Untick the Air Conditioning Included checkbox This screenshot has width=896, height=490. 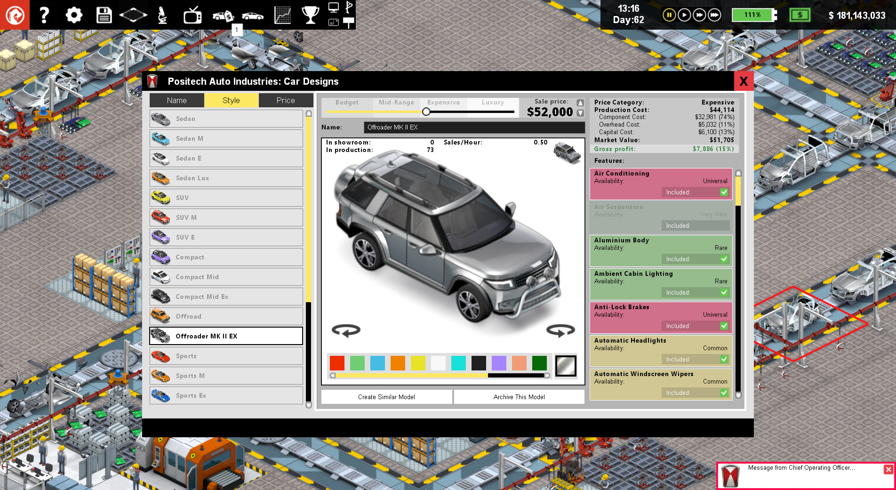[723, 192]
